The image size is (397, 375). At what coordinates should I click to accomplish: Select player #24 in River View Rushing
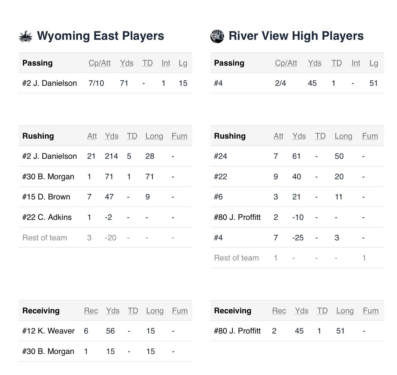pos(221,156)
